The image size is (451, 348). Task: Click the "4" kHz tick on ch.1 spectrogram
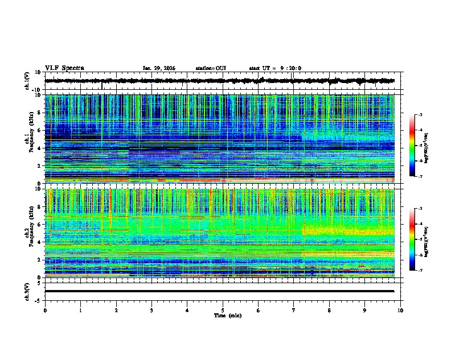click(x=40, y=148)
